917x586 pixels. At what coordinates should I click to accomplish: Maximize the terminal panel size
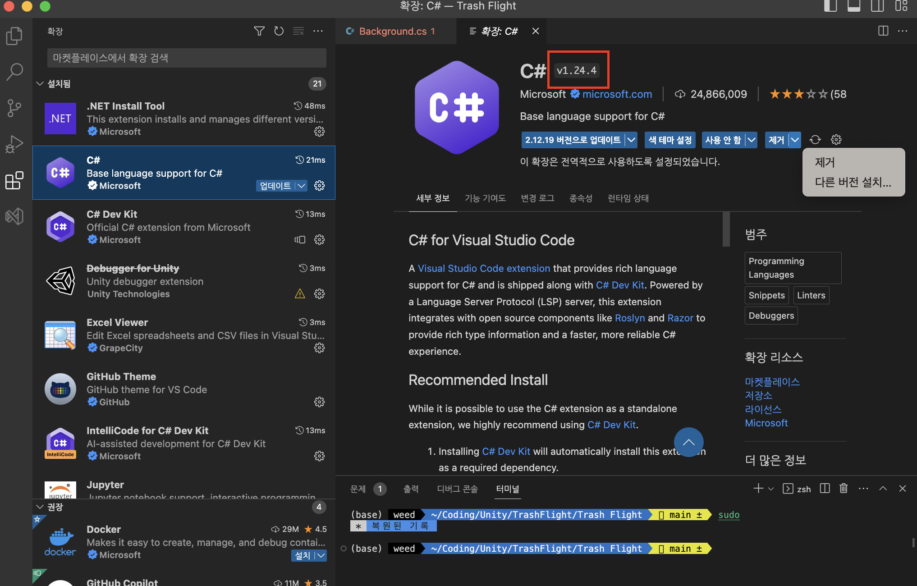tap(883, 489)
